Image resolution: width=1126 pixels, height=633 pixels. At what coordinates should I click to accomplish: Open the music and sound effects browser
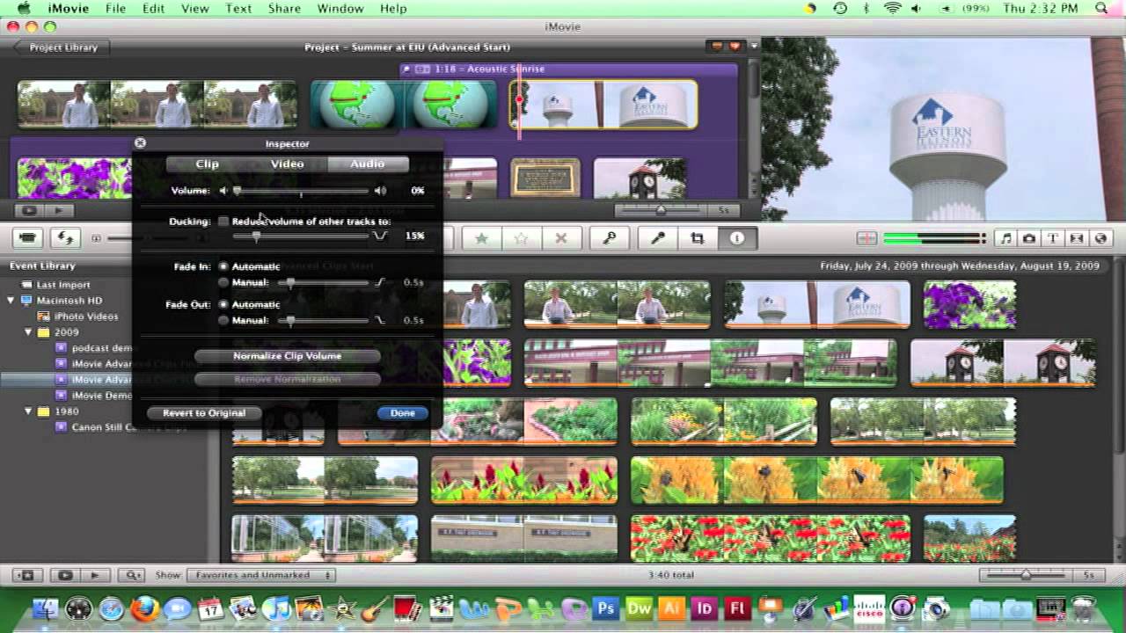point(1005,238)
